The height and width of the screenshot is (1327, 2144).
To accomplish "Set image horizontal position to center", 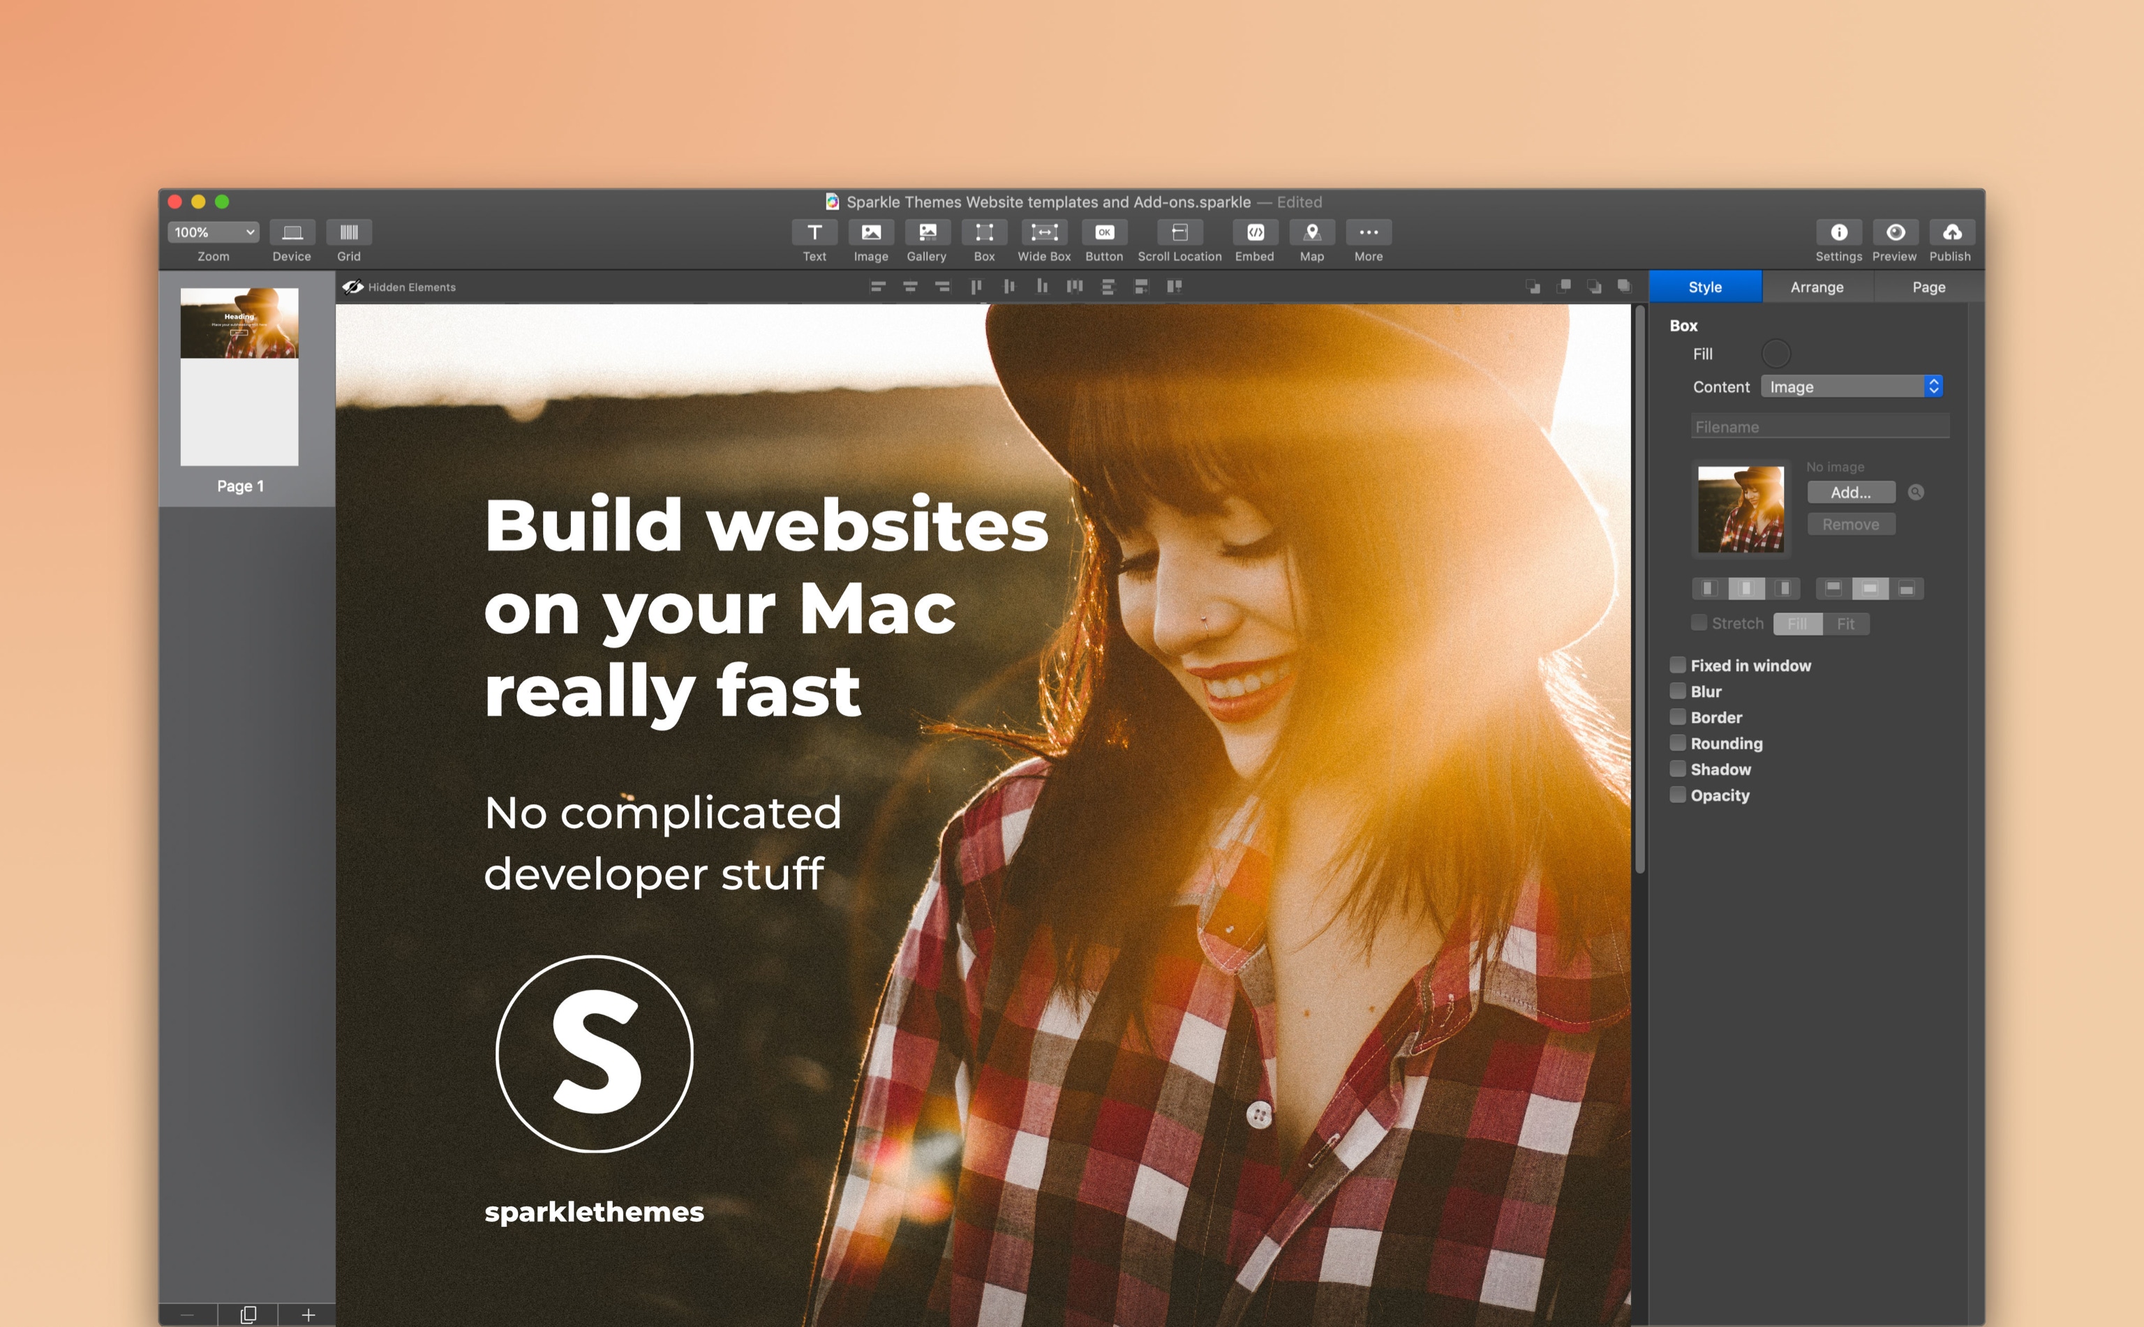I will (x=1745, y=588).
